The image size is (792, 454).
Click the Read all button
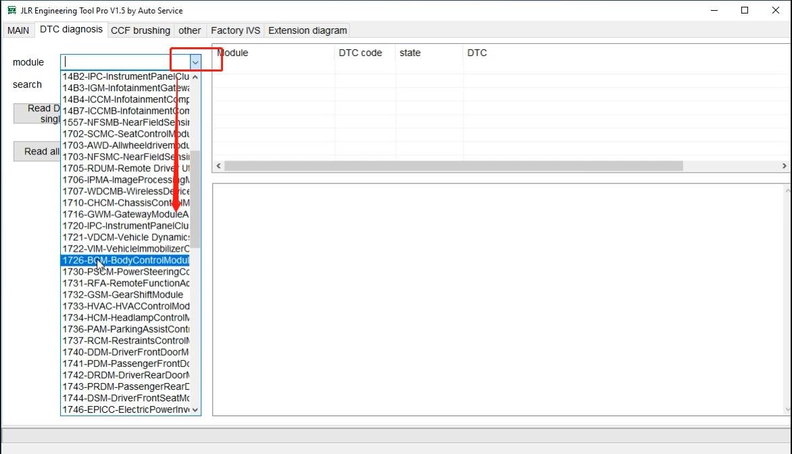(37, 151)
